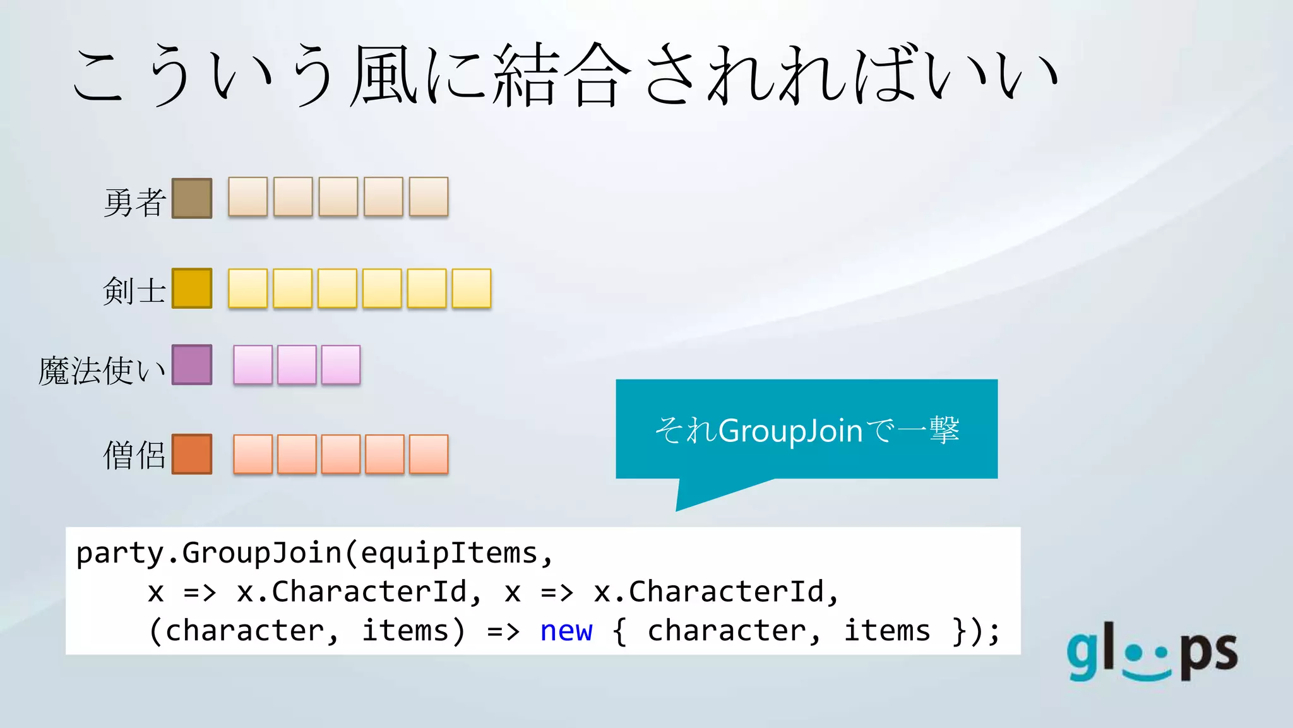
Task: Click the 魔法使い label
Action: click(102, 370)
